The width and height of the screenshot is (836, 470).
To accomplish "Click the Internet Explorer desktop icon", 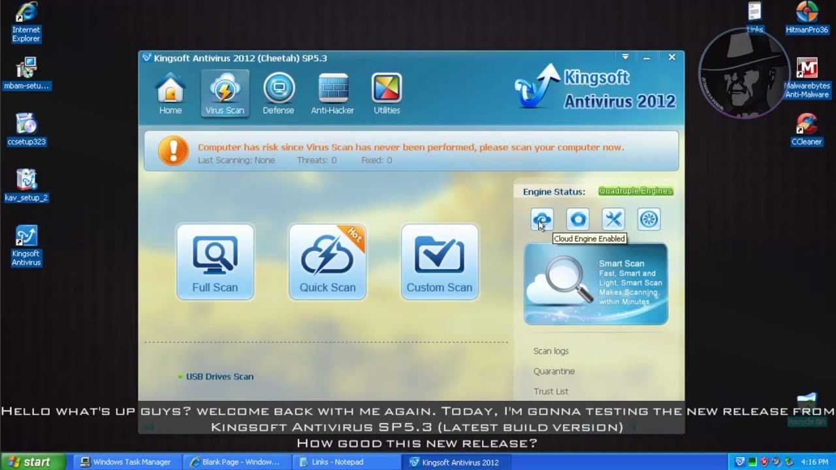I will 26,22.
